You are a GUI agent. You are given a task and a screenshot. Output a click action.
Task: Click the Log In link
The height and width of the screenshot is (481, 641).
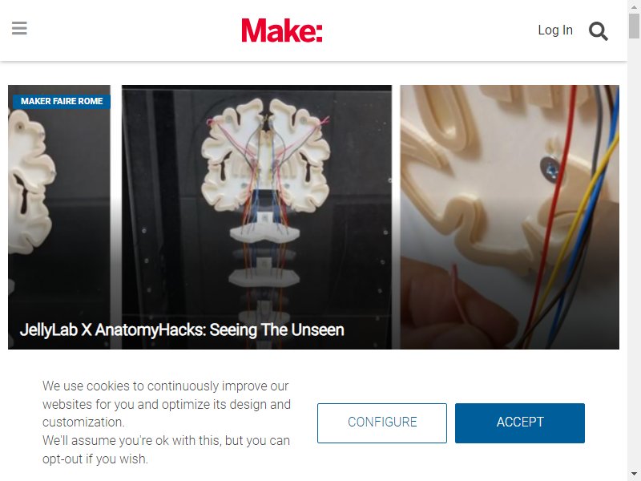coord(555,30)
